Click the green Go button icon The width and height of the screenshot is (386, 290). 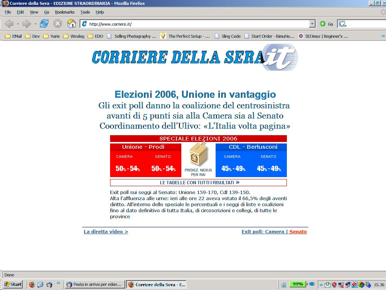point(323,24)
